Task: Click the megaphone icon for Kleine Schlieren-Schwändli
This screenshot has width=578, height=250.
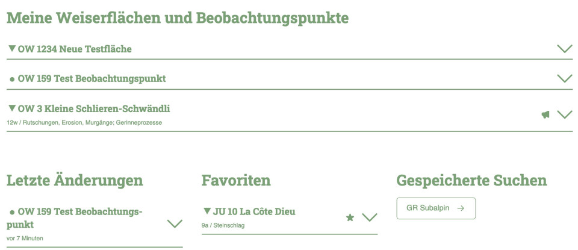Action: pyautogui.click(x=545, y=114)
